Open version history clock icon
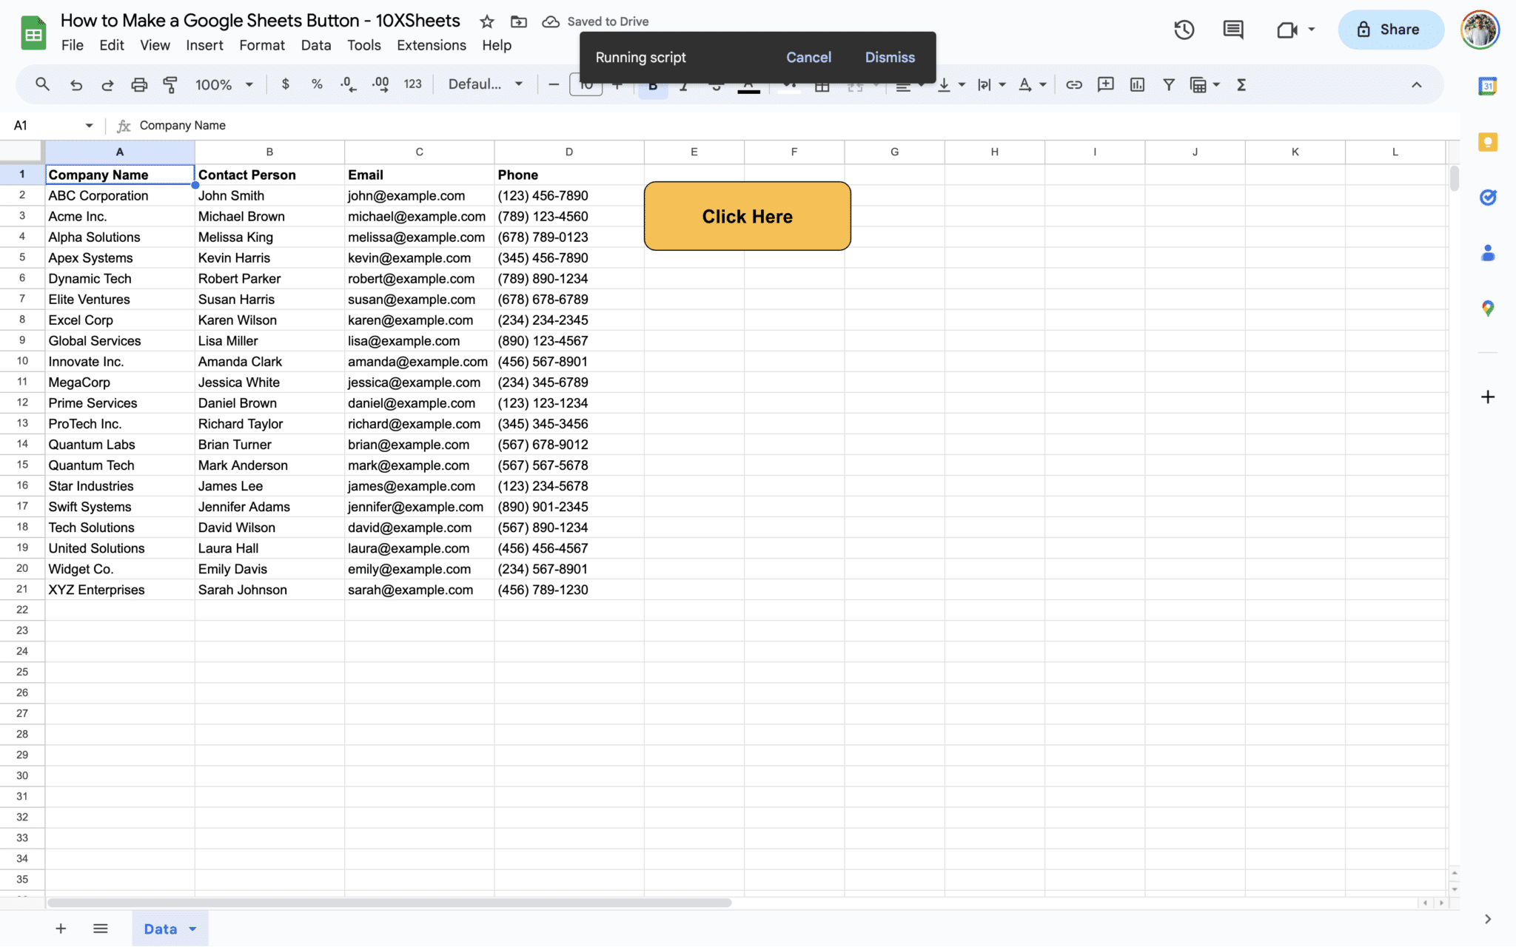The image size is (1516, 947). tap(1184, 30)
